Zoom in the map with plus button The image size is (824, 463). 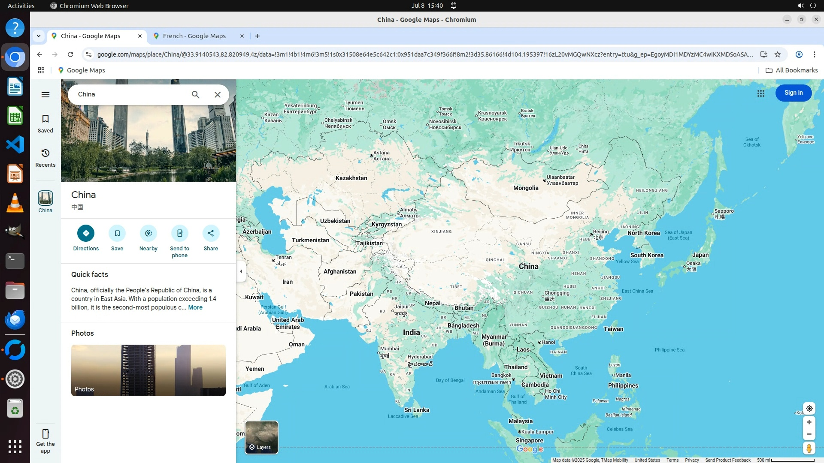tap(809, 422)
